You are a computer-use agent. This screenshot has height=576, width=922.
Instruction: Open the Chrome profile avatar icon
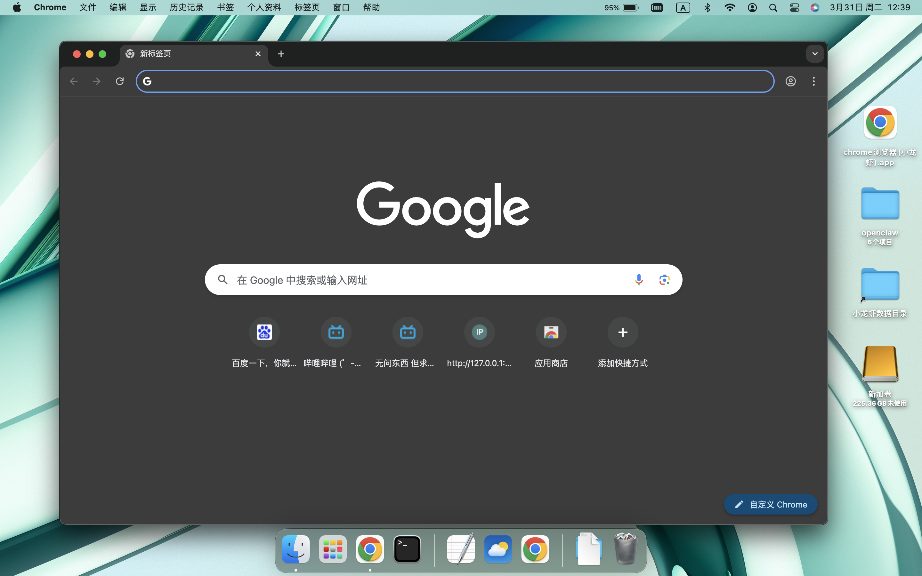pos(790,81)
